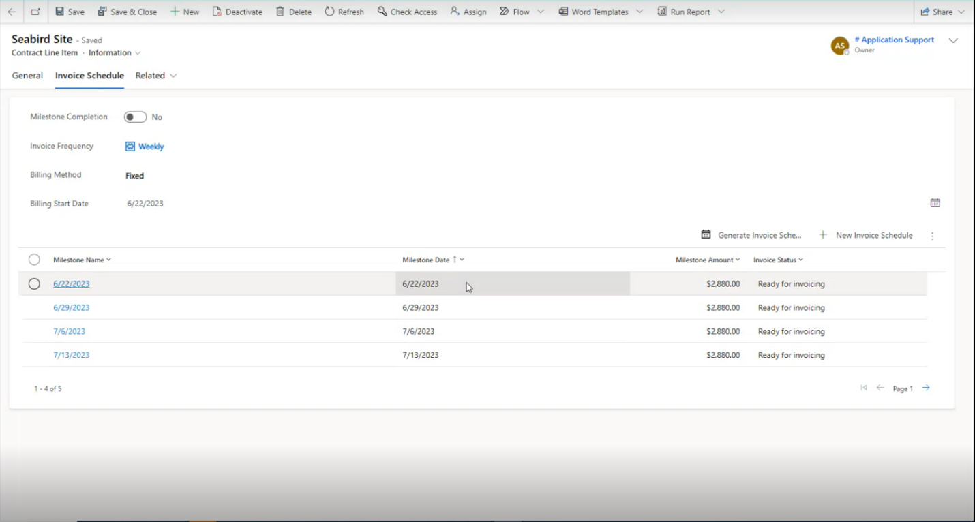The height and width of the screenshot is (522, 975).
Task: Go to next page arrow in grid
Action: 926,388
